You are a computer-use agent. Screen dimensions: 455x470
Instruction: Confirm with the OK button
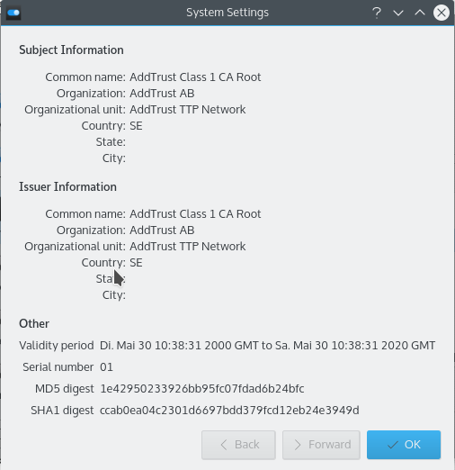404,445
